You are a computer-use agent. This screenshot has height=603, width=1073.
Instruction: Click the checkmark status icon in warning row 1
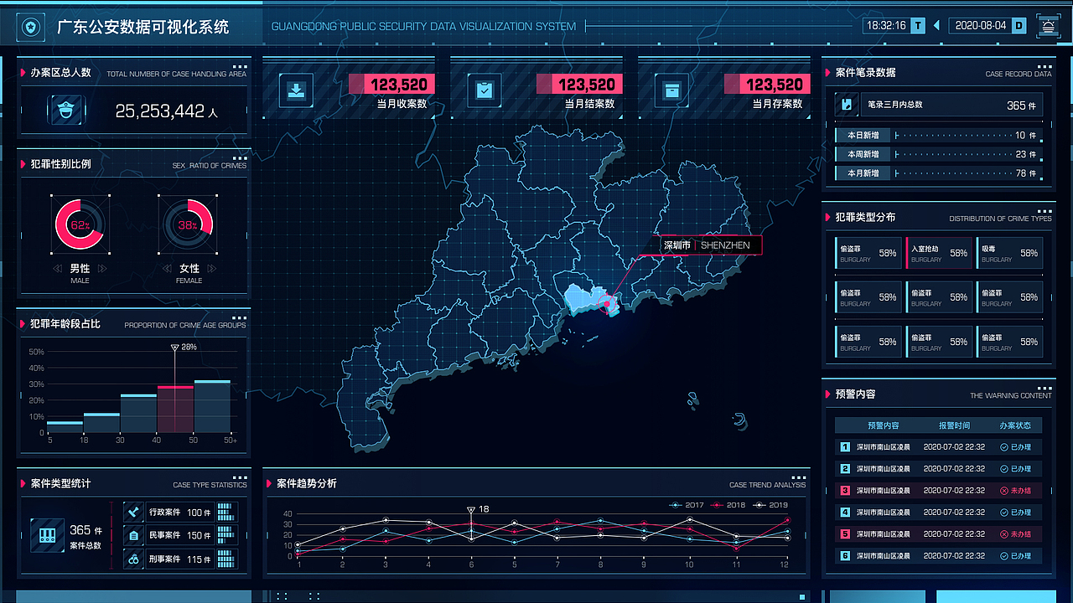[x=1004, y=447]
